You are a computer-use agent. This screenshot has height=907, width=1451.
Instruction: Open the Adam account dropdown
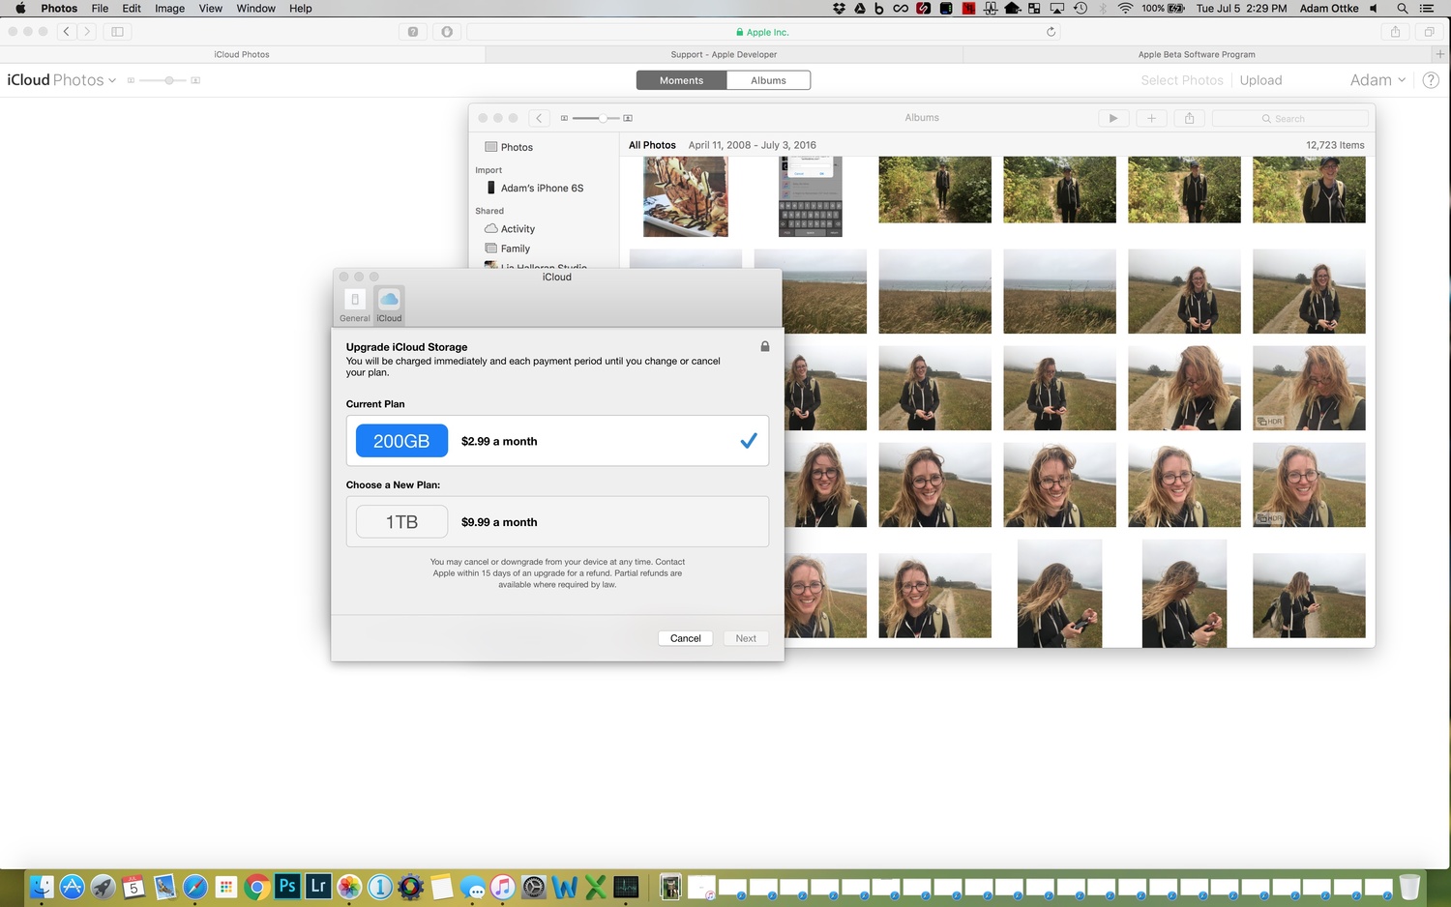tap(1377, 80)
